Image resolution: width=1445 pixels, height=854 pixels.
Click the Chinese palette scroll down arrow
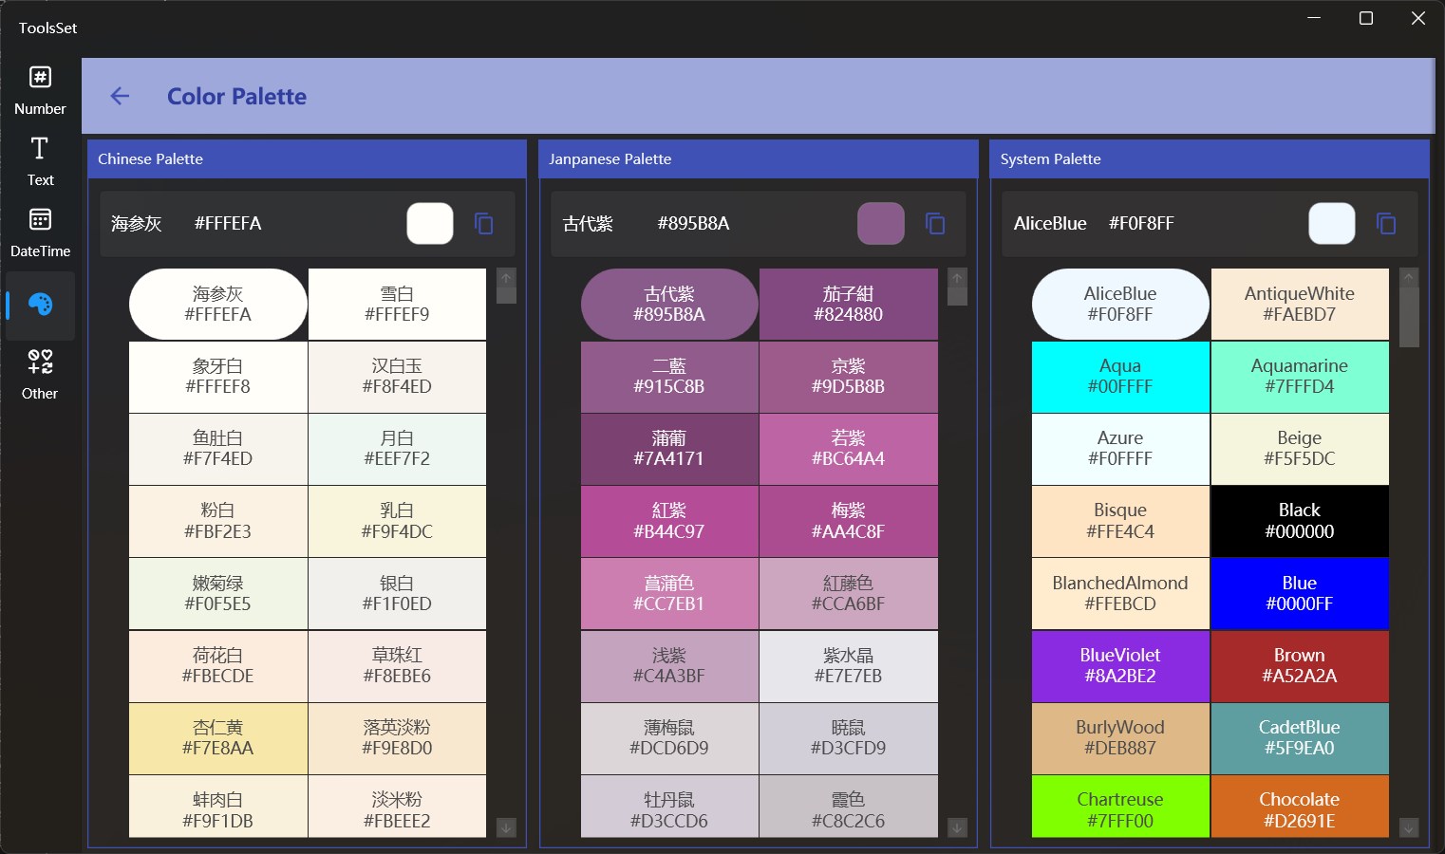[506, 827]
